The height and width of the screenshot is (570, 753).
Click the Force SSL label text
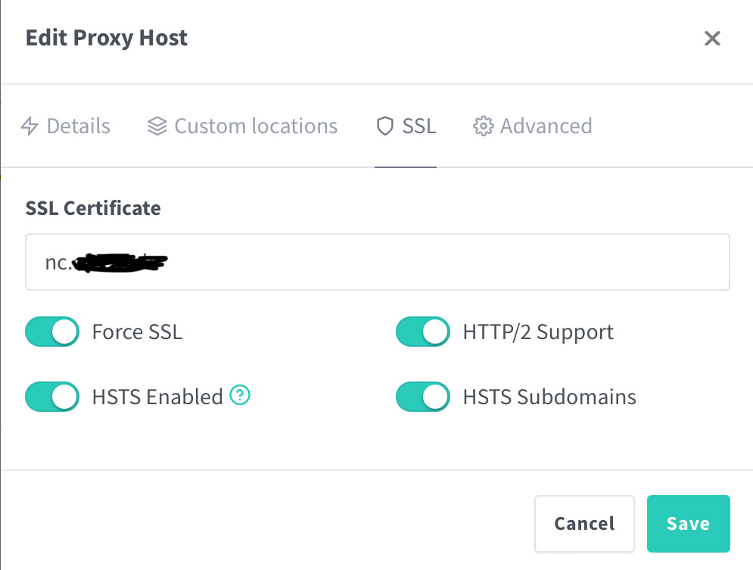click(x=137, y=332)
